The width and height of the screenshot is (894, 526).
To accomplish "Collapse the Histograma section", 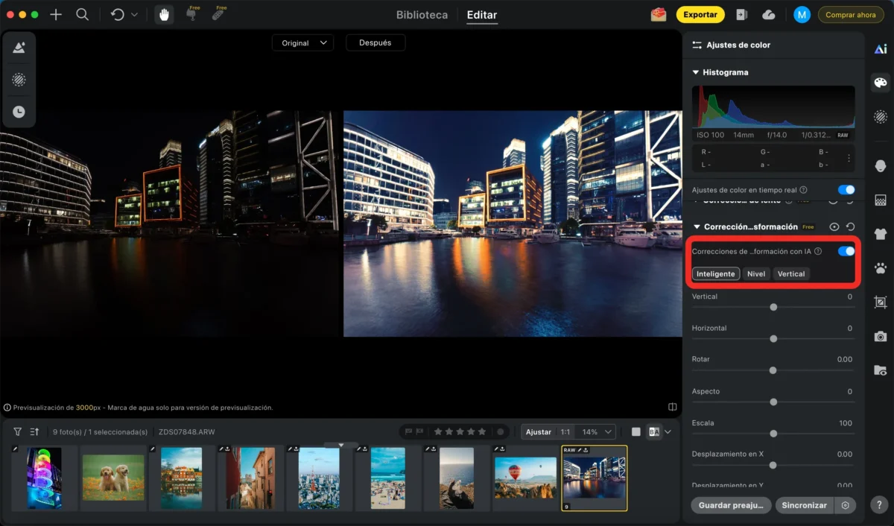I will [696, 72].
